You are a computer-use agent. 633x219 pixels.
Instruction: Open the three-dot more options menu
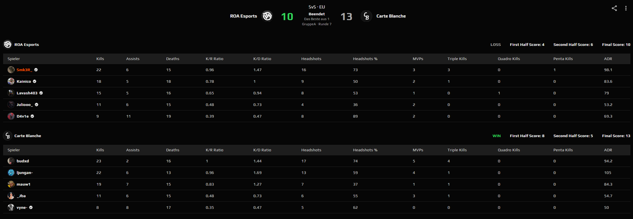click(626, 8)
